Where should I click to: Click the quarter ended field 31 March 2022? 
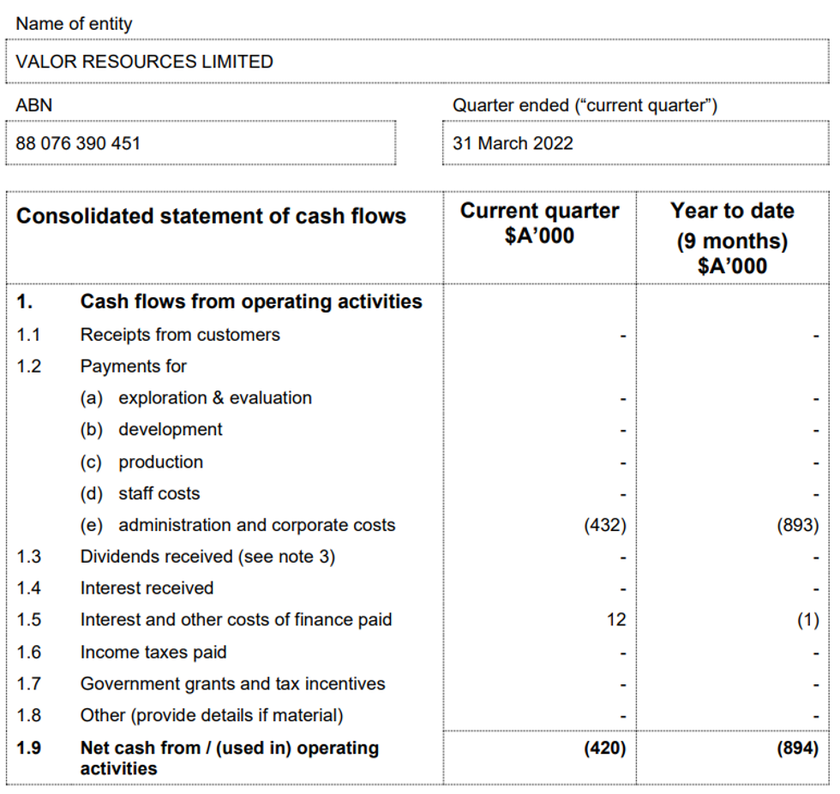513,143
